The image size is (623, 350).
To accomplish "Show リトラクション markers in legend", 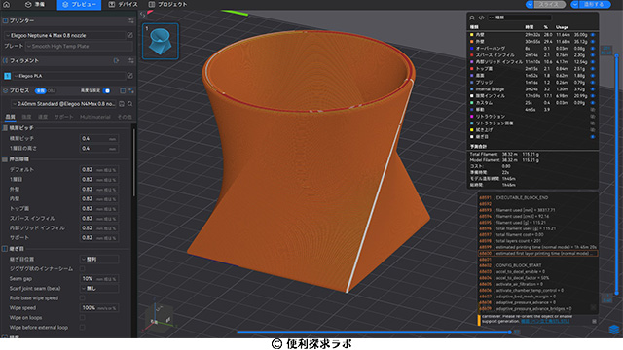I will click(593, 117).
